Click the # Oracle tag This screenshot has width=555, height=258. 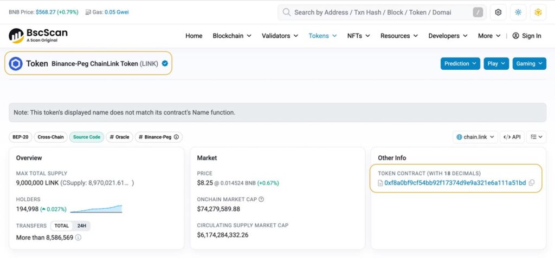(120, 137)
